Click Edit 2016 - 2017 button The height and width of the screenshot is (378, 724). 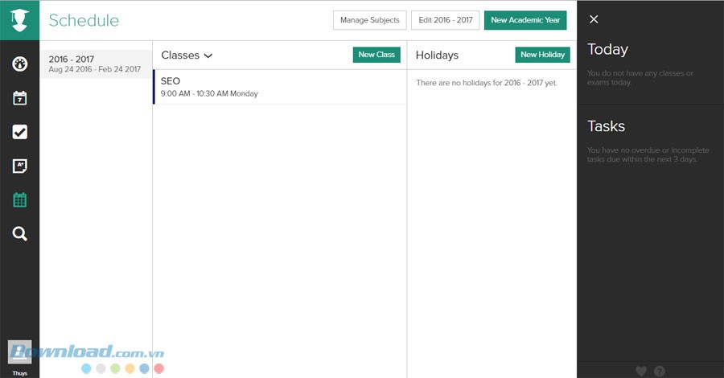(x=445, y=20)
